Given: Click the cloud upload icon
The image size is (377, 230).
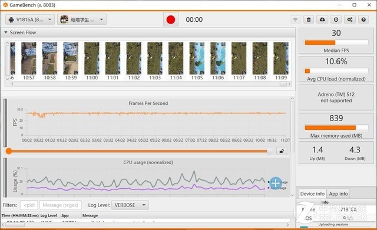Looking at the screenshot, I should [322, 19].
